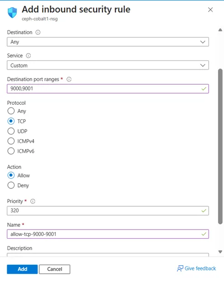Screen dimensions: 224x284
Task: Show info tooltip for Priority
Action: pos(33,201)
